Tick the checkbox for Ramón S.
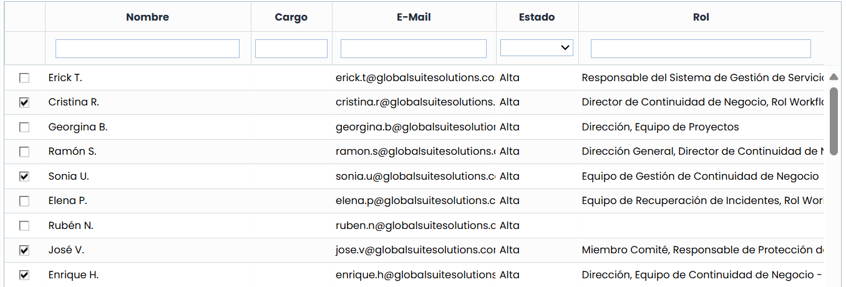Viewport: 846px width, 287px height. 24,152
